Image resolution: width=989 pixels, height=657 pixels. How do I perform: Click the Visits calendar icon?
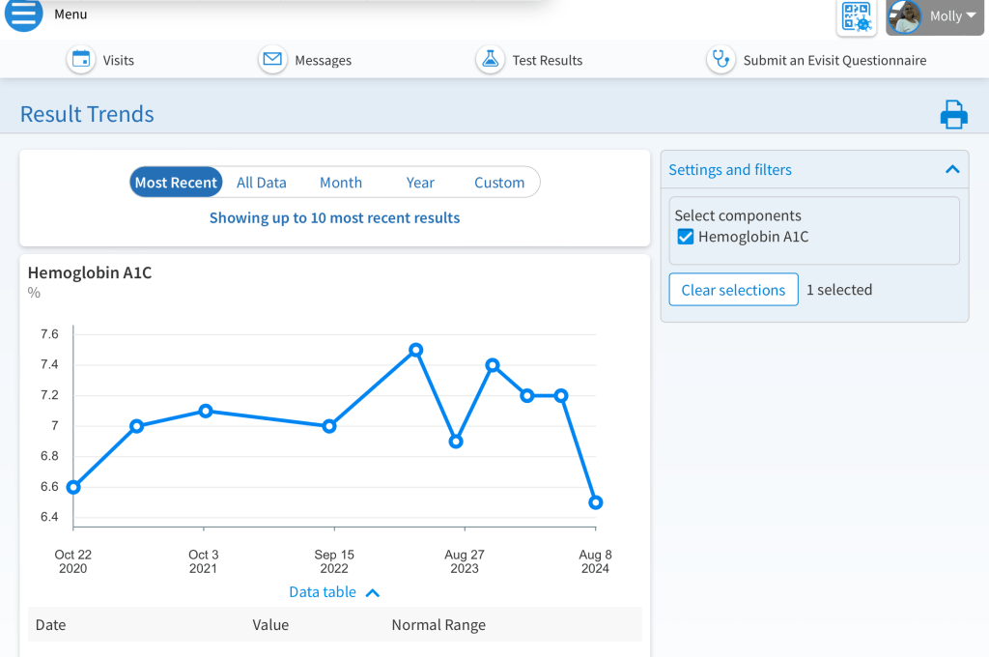(81, 60)
